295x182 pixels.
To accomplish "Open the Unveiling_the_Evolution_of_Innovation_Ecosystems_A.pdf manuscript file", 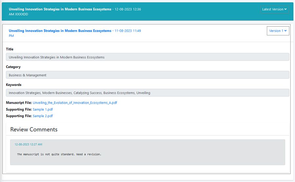I will tap(75, 103).
